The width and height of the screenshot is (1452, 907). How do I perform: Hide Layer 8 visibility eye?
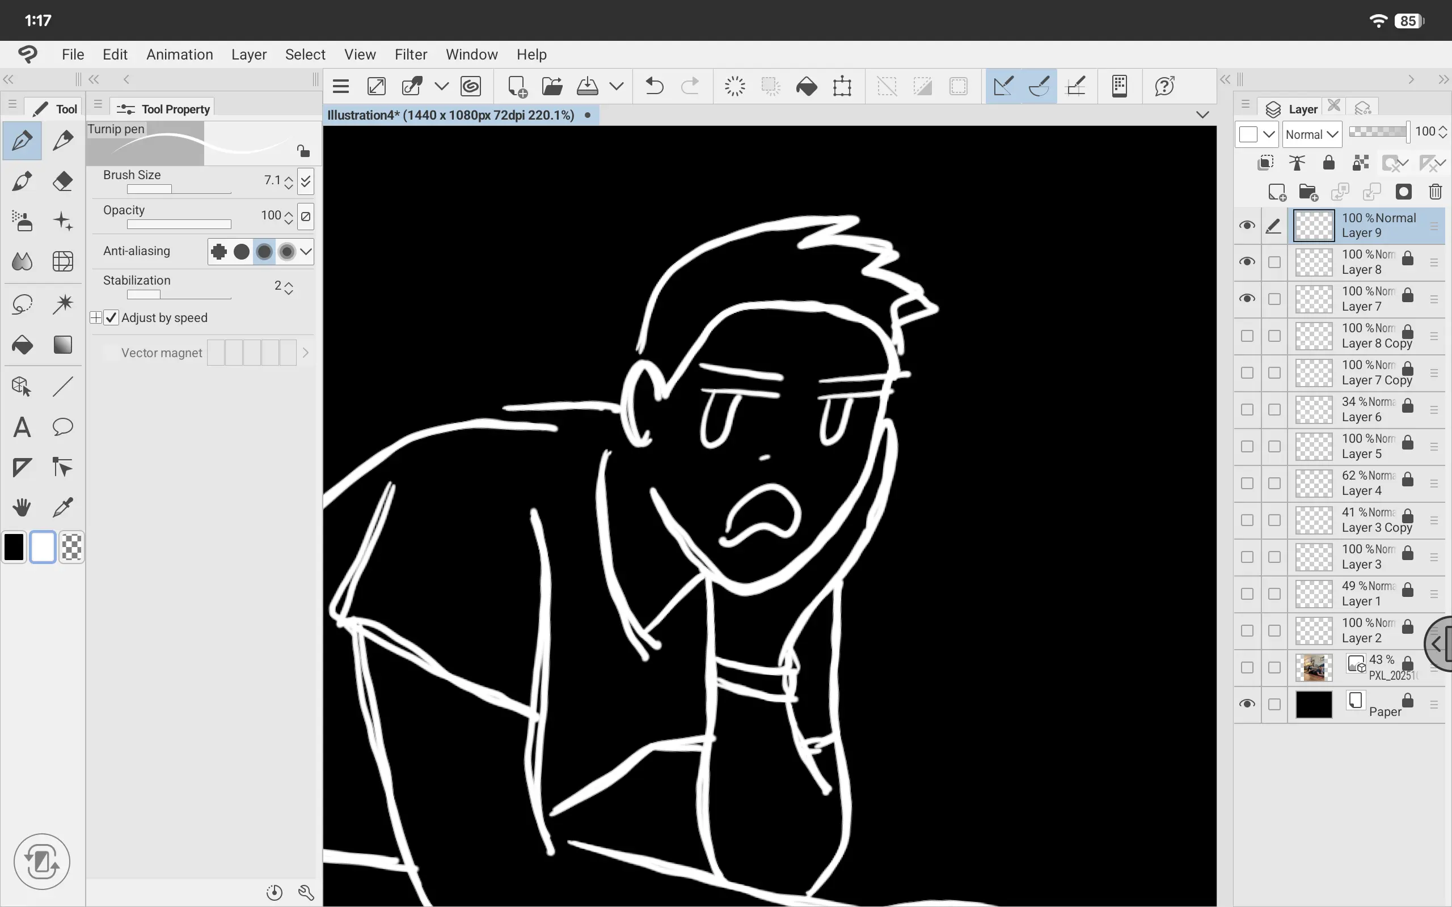click(x=1247, y=262)
